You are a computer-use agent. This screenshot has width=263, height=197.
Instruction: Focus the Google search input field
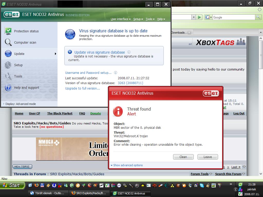(x=234, y=17)
